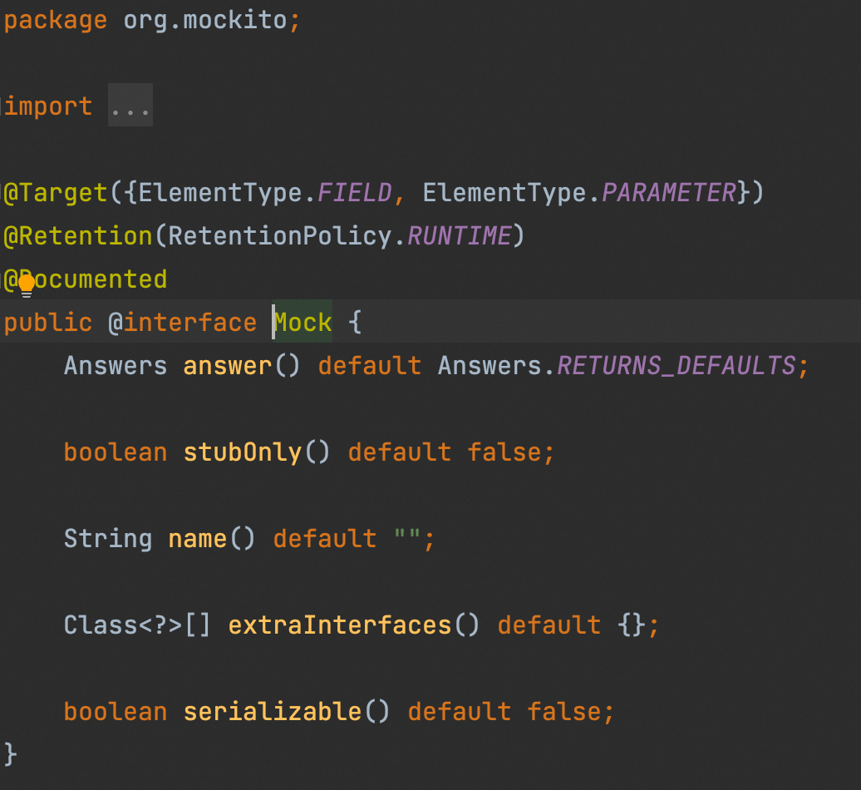The width and height of the screenshot is (861, 790).
Task: Click the '@interface' keyword
Action: (x=182, y=323)
